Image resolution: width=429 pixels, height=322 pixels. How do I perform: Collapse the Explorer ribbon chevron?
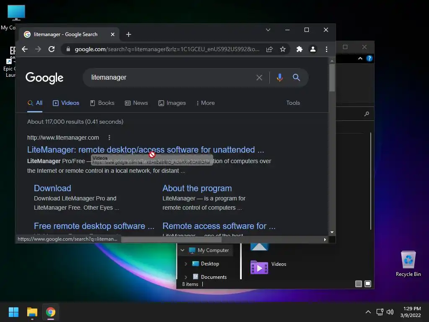point(360,58)
